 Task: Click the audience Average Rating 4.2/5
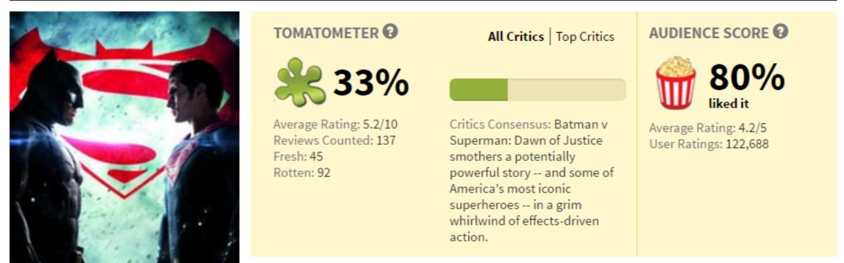(707, 127)
